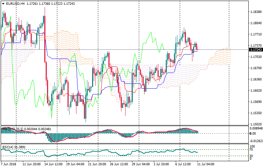263x168 pixels.
Task: Click the current price label 1.17243
Action: [x=255, y=50]
